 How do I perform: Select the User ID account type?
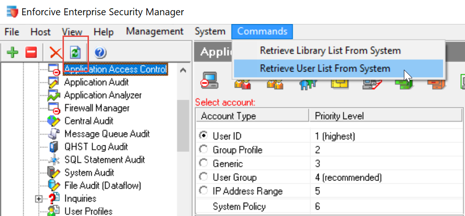click(x=203, y=136)
